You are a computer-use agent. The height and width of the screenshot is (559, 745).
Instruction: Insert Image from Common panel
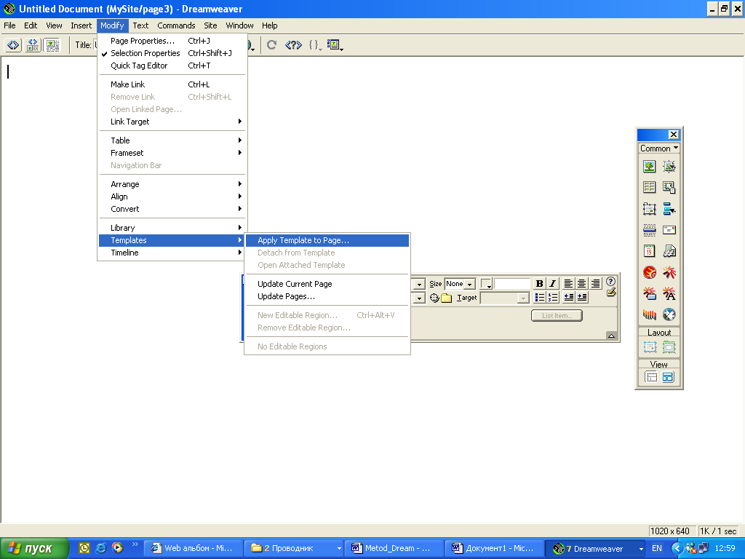coord(650,167)
